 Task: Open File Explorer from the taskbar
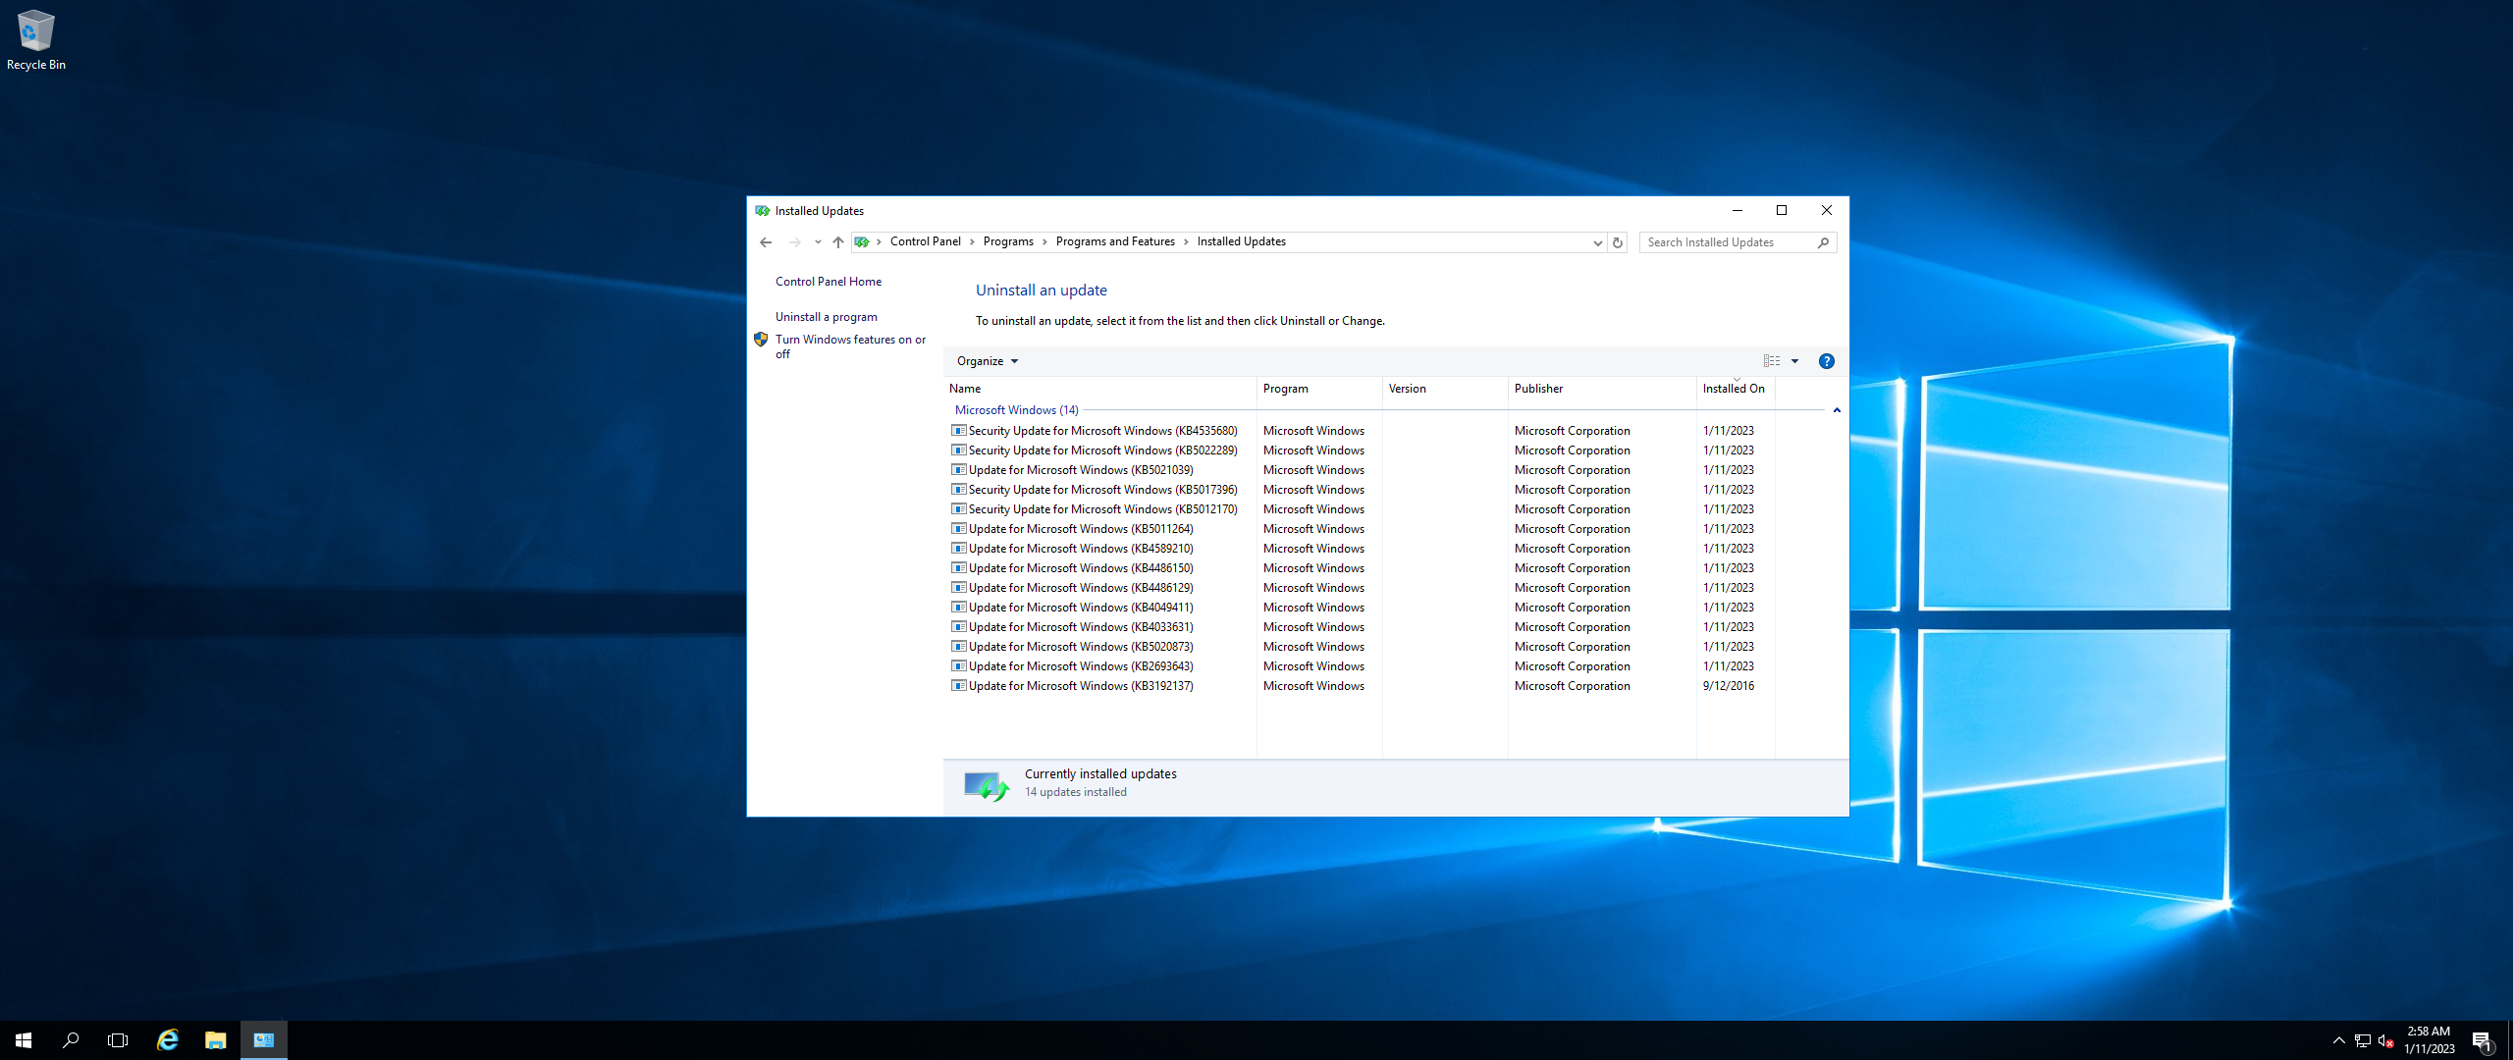[x=215, y=1040]
